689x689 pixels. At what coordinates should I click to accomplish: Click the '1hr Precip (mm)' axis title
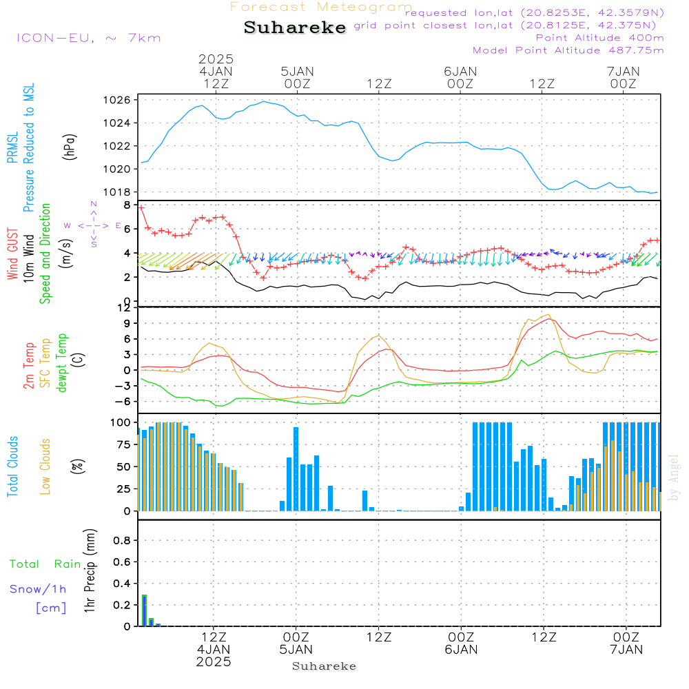(90, 571)
